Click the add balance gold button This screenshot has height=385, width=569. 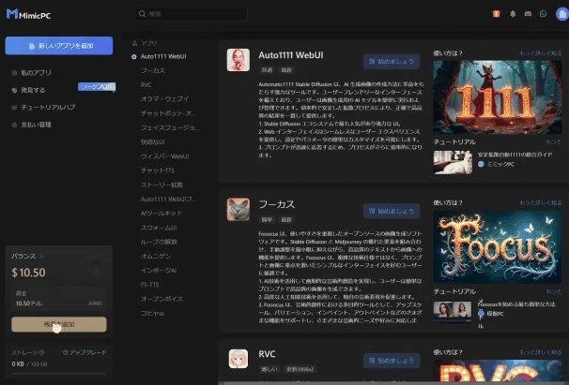[x=59, y=324]
